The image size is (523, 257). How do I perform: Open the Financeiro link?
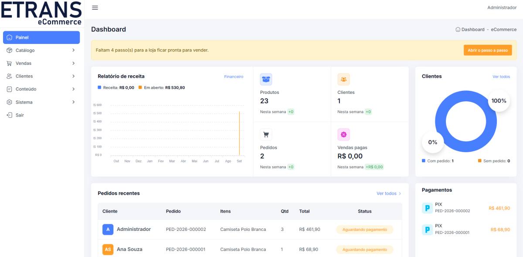pos(234,77)
